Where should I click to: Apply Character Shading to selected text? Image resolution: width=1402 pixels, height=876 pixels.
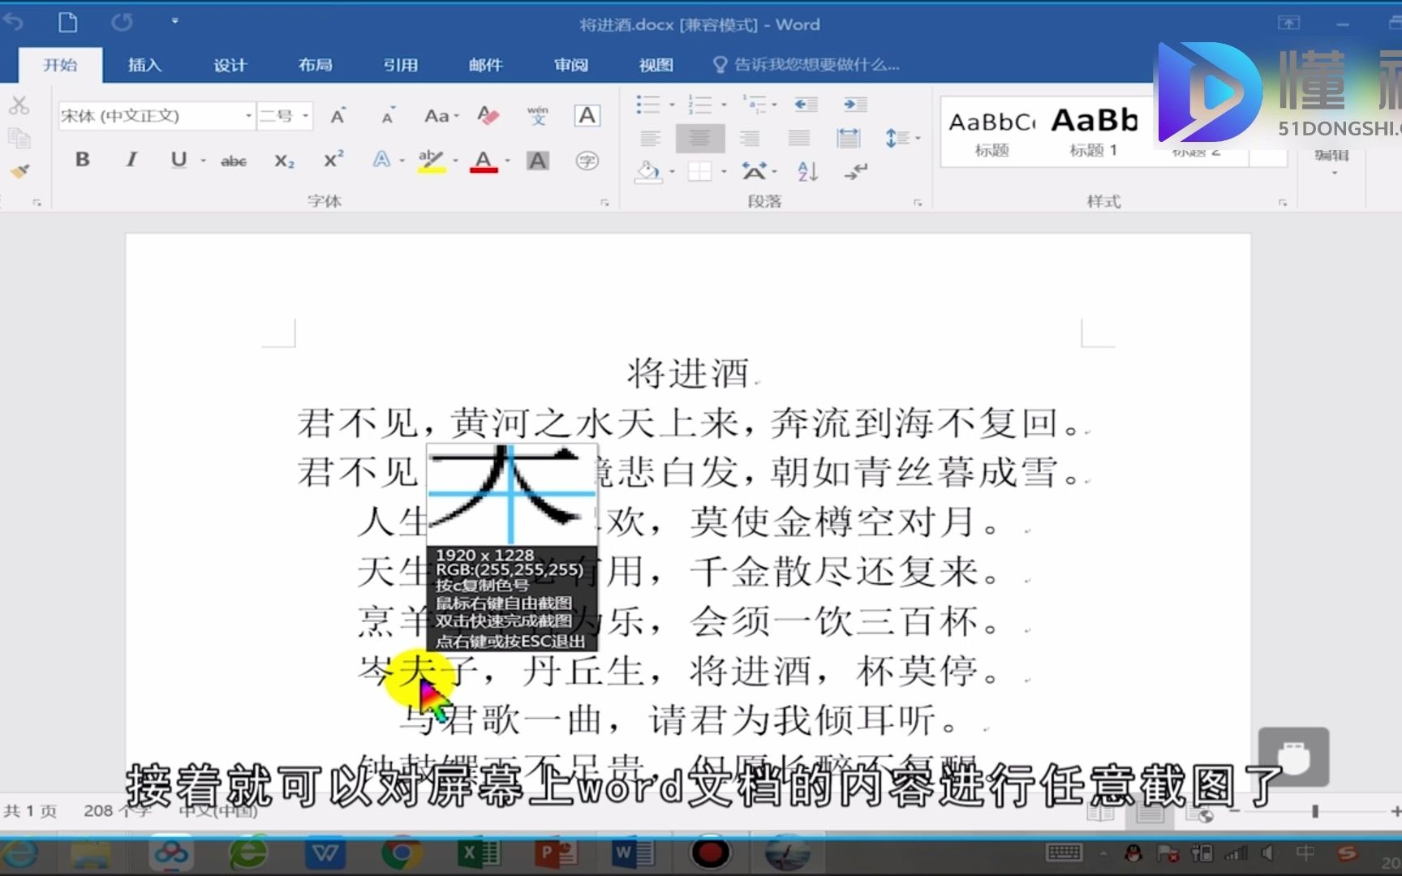click(538, 161)
